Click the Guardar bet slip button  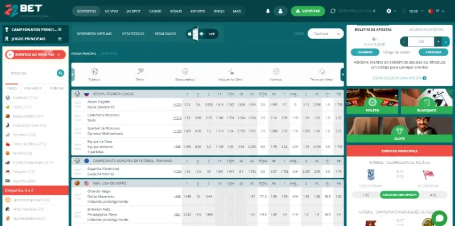click(365, 52)
